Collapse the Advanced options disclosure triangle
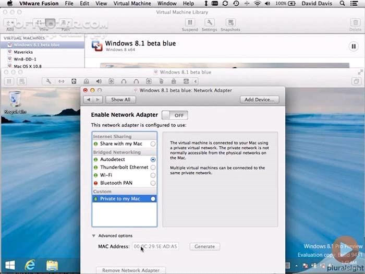This screenshot has height=274, width=365. pos(94,236)
